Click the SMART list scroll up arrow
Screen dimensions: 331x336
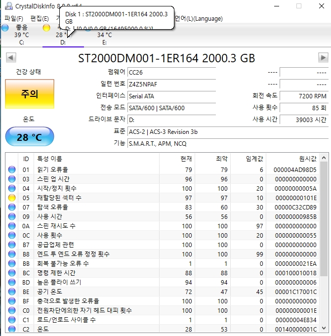tap(324, 158)
